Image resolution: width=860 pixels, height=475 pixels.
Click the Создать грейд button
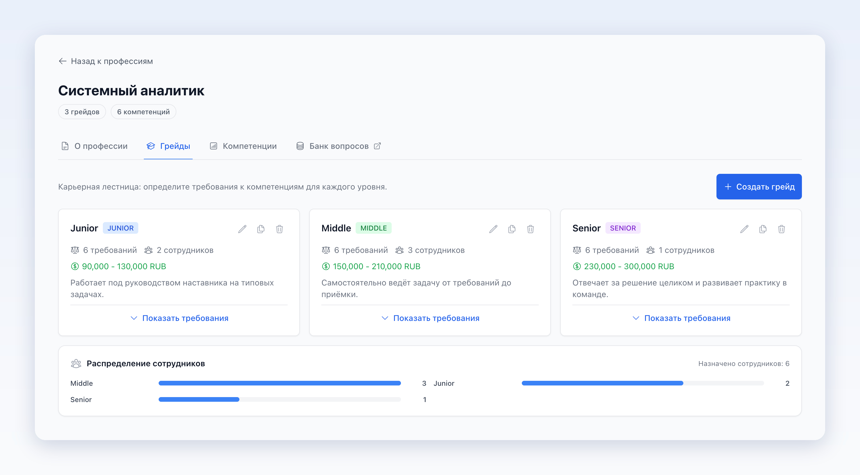pyautogui.click(x=759, y=186)
